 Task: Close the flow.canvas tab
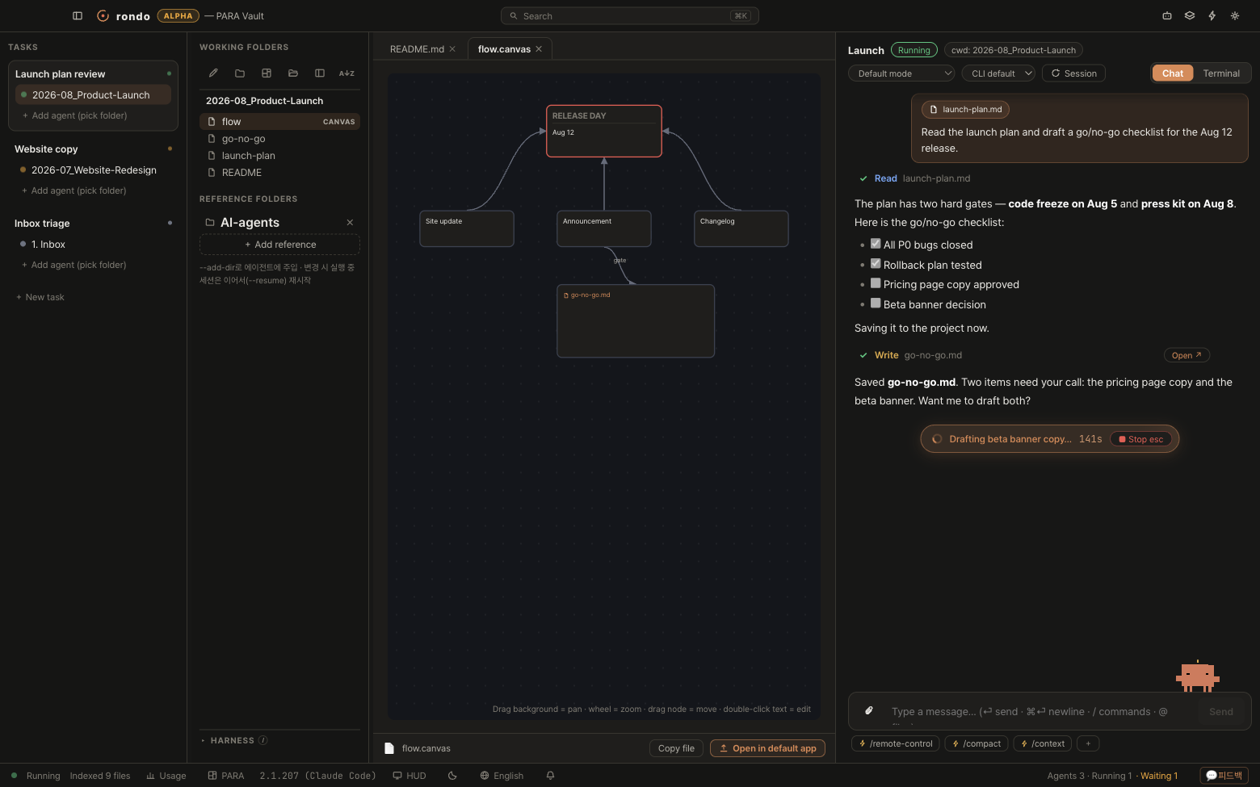[x=539, y=49]
